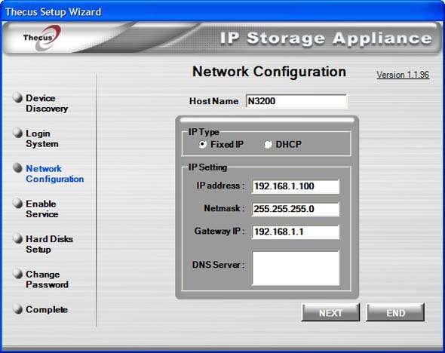Select the DHCP radio button

(x=268, y=144)
